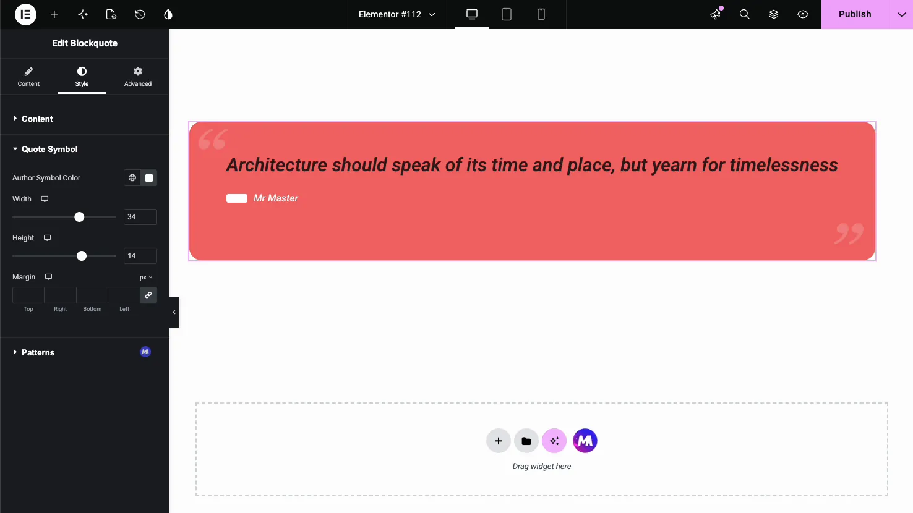This screenshot has width=913, height=513.
Task: Preview changes with the eye icon
Action: click(803, 14)
